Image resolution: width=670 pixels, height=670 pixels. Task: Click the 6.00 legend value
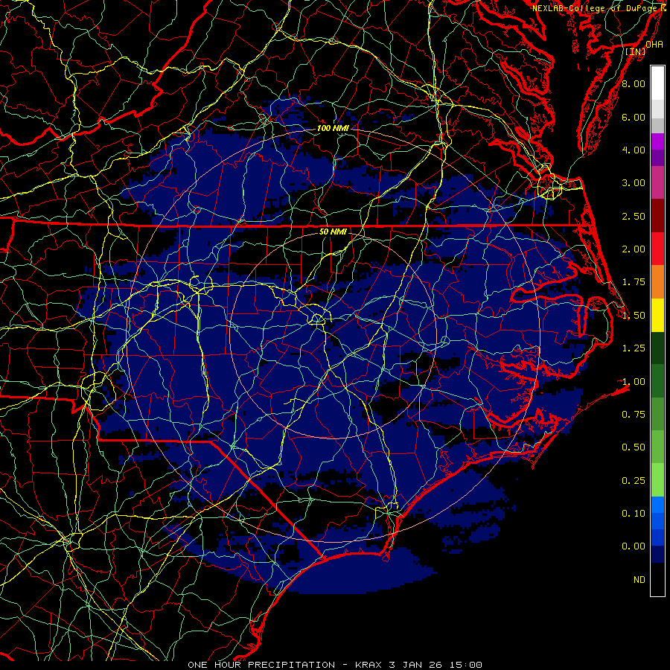click(x=634, y=117)
